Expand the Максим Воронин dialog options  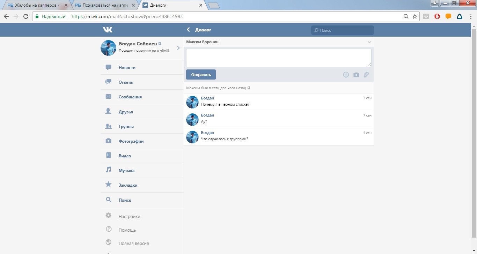tap(369, 42)
